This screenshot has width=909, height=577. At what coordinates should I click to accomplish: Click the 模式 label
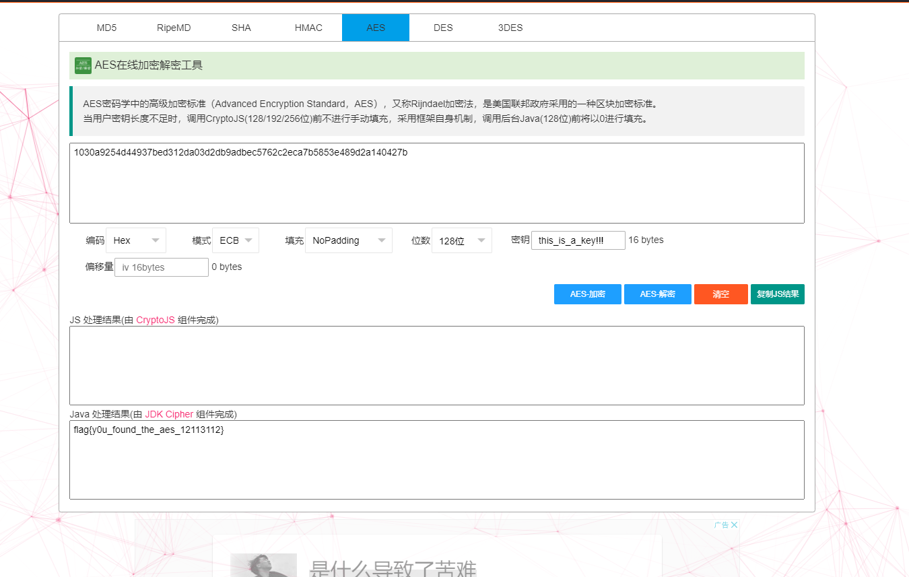(201, 240)
